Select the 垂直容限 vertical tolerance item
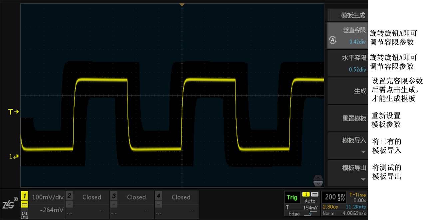This screenshot has width=423, height=220. 347,36
